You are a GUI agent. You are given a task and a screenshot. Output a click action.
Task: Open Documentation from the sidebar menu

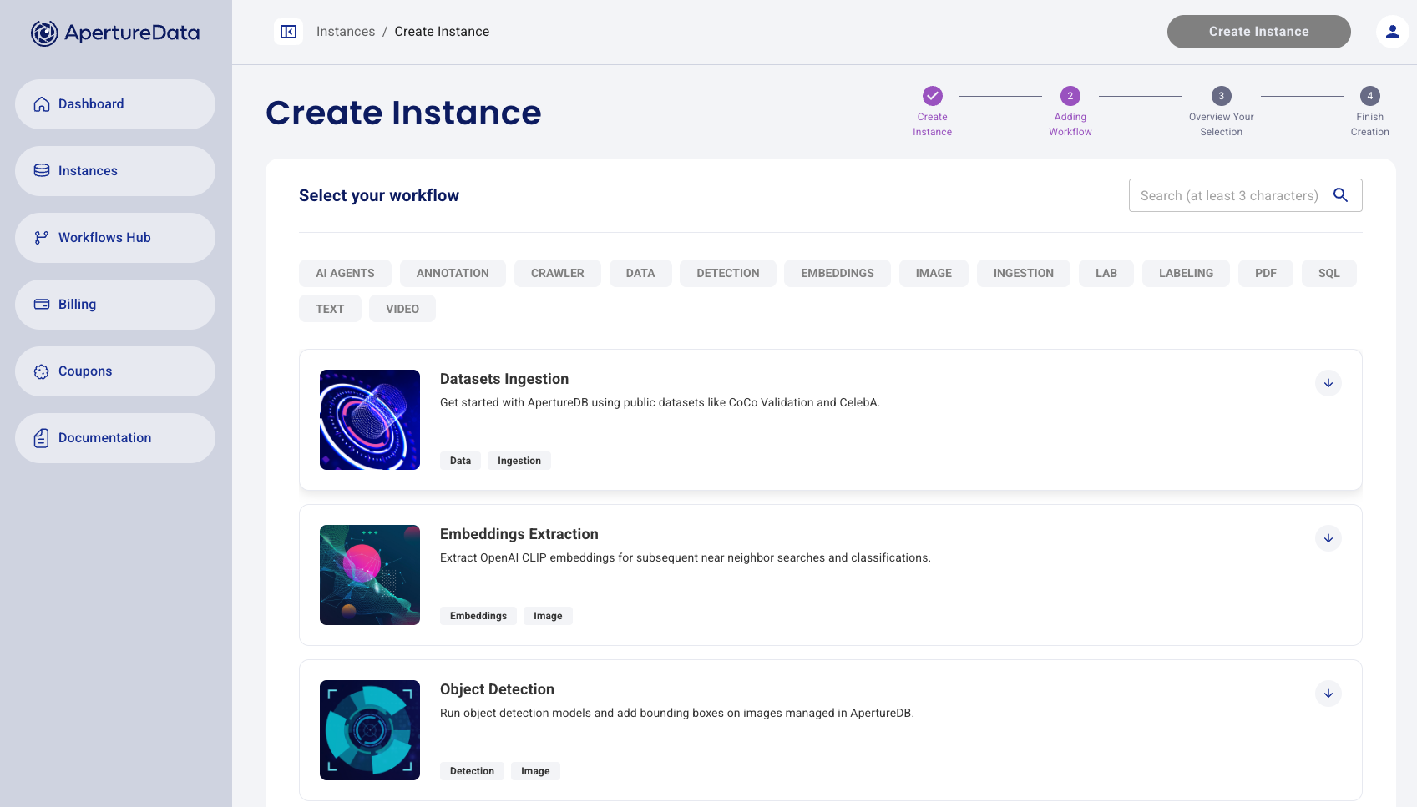coord(115,438)
